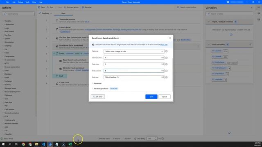Image resolution: width=262 pixels, height=147 pixels.
Task: Click Search inside the flow field
Action: click(188, 7)
